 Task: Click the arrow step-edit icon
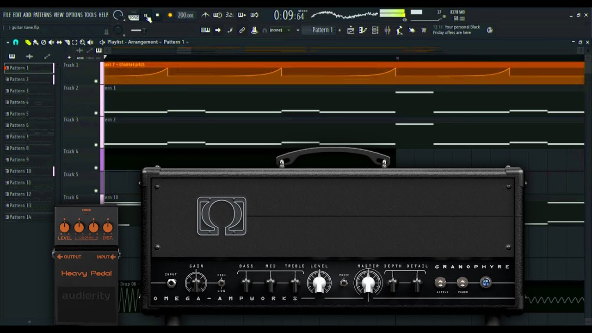click(x=218, y=30)
